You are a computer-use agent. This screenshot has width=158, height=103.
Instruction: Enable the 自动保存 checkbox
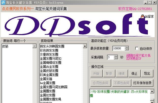click(137, 48)
